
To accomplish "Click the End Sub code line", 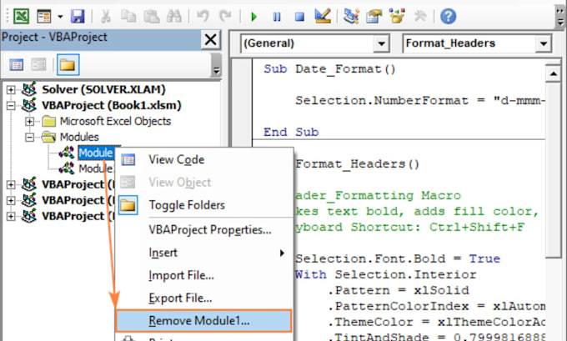I will (x=291, y=132).
